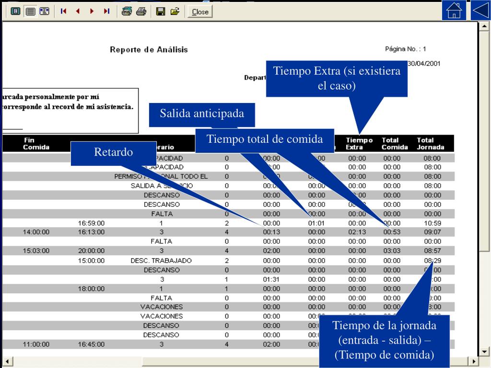
Task: Go to the previous report page
Action: click(x=78, y=11)
